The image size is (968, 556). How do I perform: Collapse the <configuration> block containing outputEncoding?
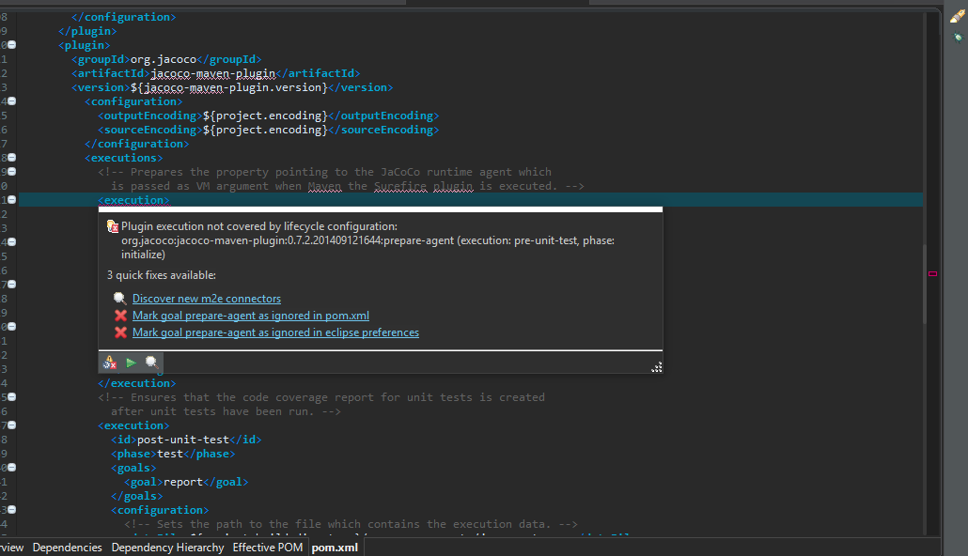[11, 101]
